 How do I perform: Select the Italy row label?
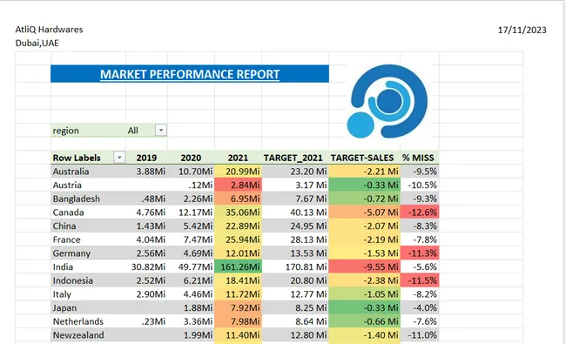coord(62,294)
